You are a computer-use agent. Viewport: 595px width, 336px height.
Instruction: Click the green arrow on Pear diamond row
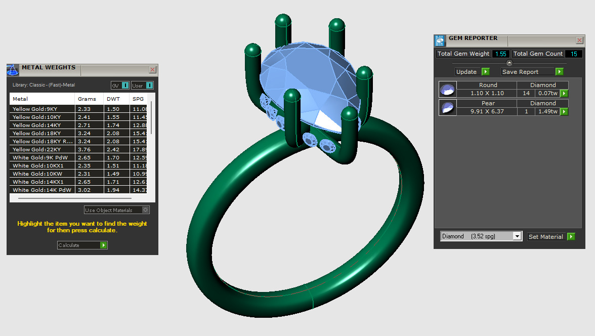[564, 112]
